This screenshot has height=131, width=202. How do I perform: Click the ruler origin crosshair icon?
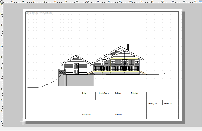[x=2, y=2]
